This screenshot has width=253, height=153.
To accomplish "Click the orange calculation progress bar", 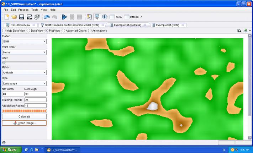I will (x=24, y=111).
